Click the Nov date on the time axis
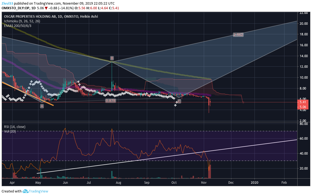The height and width of the screenshot is (196, 312). (x=204, y=182)
